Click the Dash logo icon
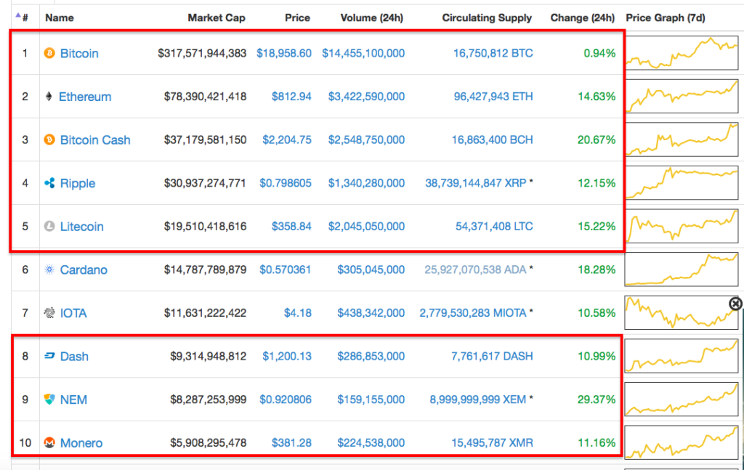 pyautogui.click(x=49, y=356)
